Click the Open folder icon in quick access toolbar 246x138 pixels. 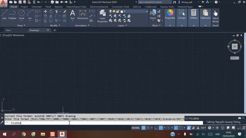click(15, 2)
